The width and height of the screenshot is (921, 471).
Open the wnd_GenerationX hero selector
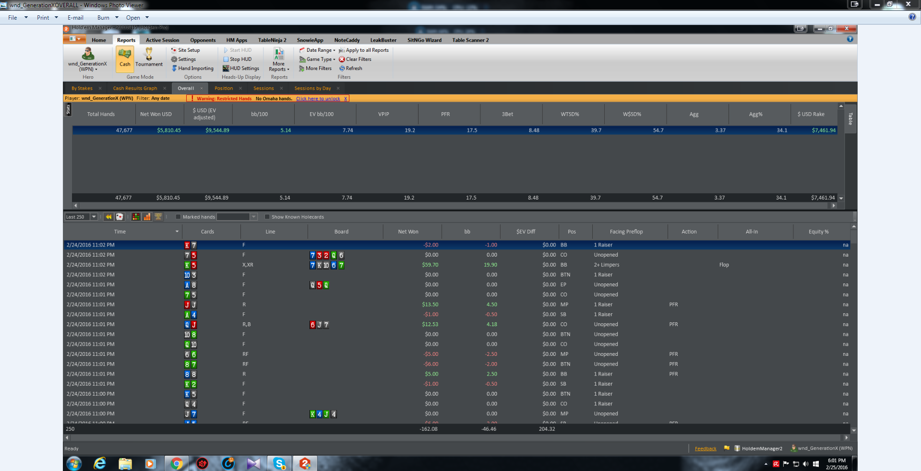pos(87,59)
